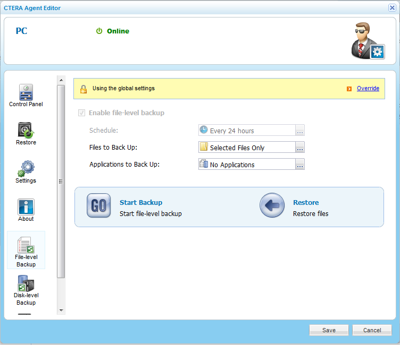Viewport: 400px width, 345px height.
Task: Click the Start Backup link
Action: click(x=141, y=202)
